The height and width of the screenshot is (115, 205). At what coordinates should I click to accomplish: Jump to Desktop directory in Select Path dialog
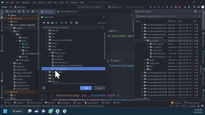pos(48,23)
